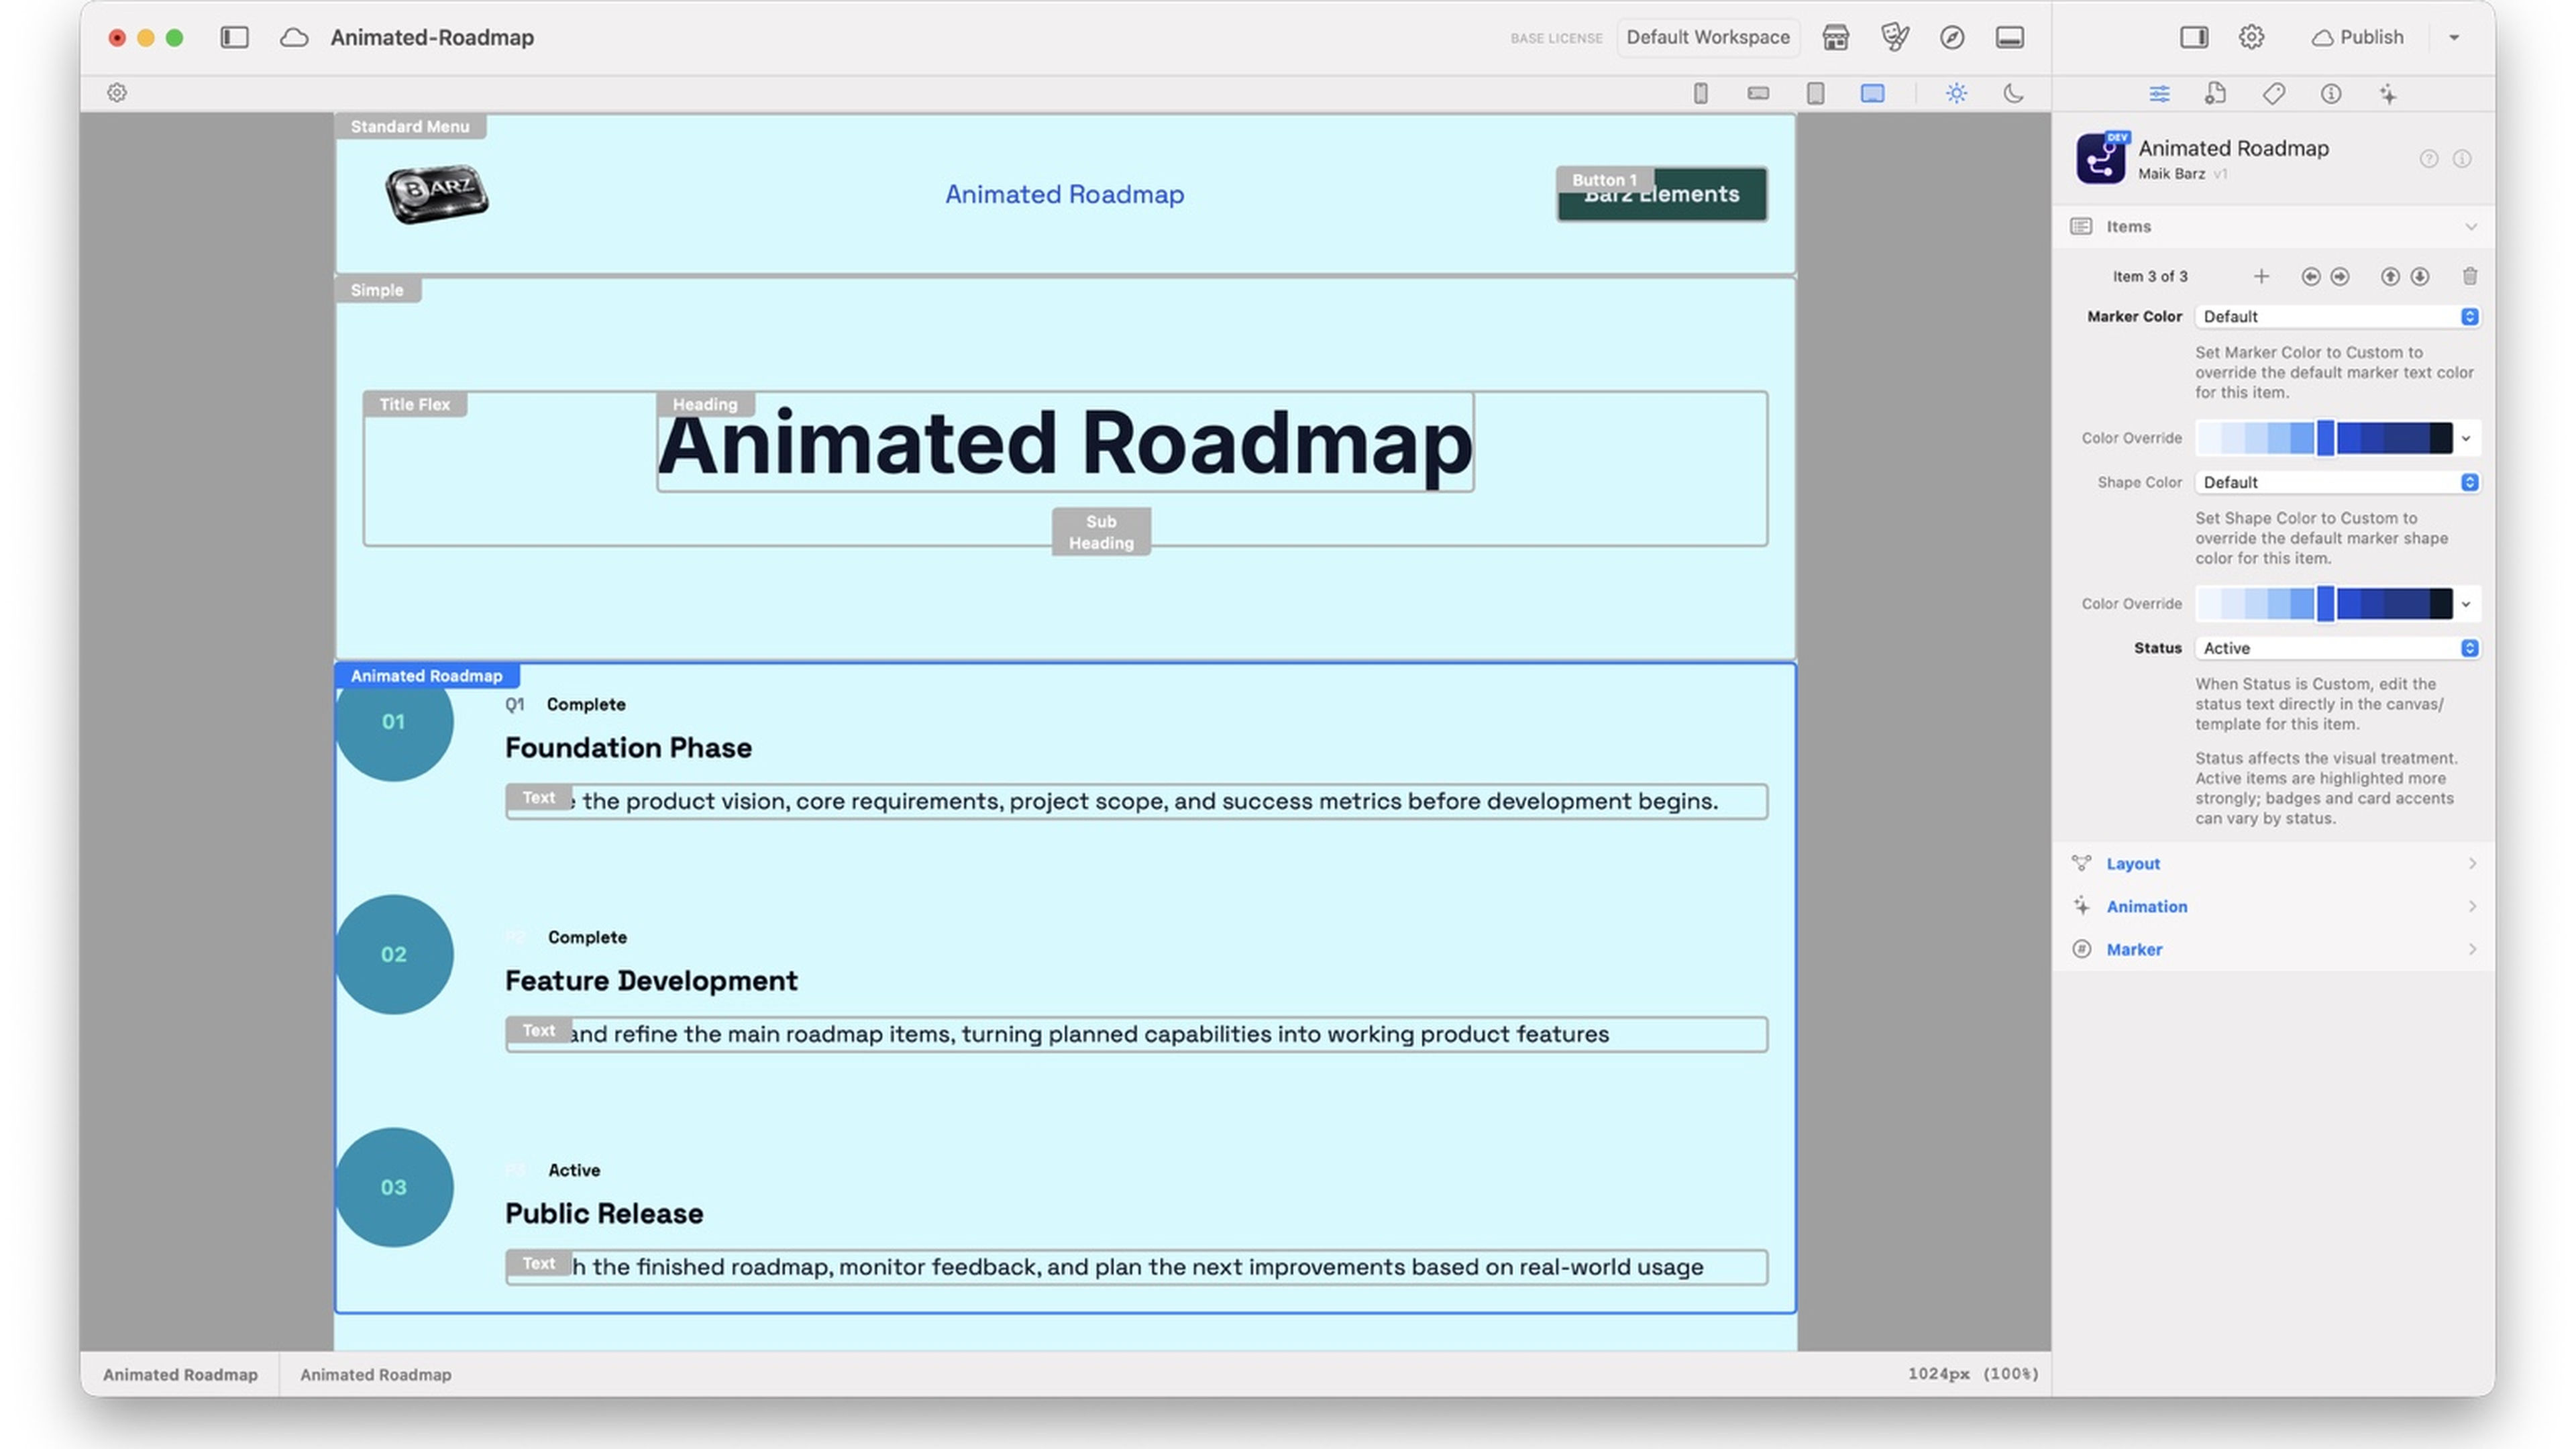Move current item up
The image size is (2576, 1449).
(x=2390, y=276)
